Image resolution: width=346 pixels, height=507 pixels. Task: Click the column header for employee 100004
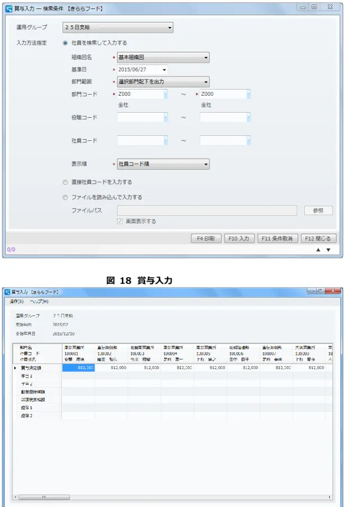coord(177,353)
